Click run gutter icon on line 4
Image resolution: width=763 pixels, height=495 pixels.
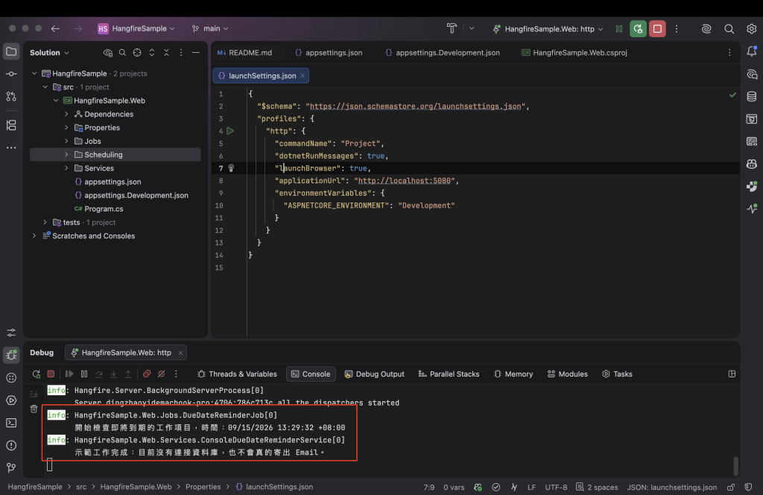click(230, 131)
